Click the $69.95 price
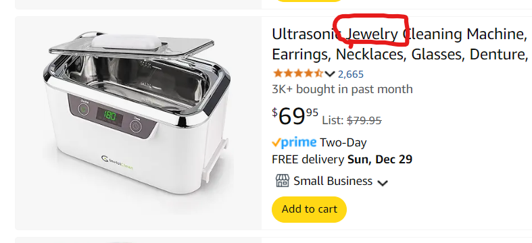The width and height of the screenshot is (532, 243). pos(295,116)
